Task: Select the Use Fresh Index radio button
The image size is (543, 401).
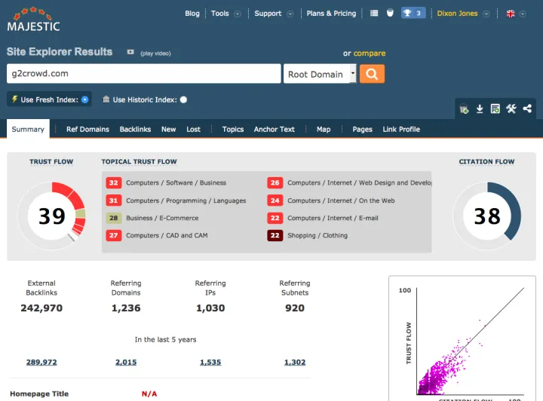Action: pos(85,99)
